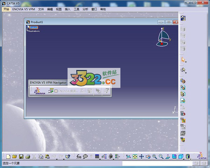Click the Design Table grid icon
The height and width of the screenshot is (168, 210).
(x=97, y=156)
